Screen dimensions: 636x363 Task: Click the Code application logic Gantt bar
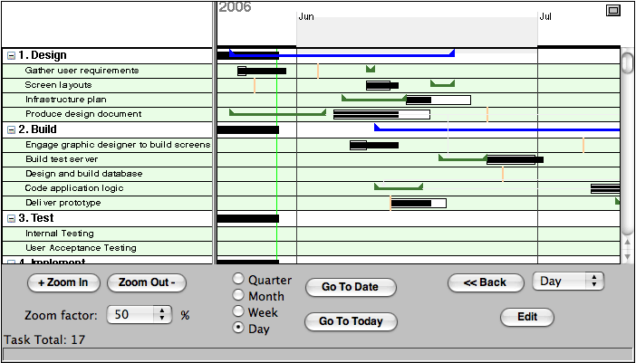605,189
